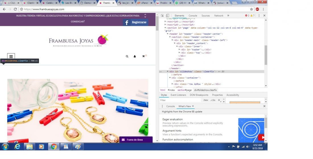Open the user account icon
Viewport: 313px width, 159px height.
[x=135, y=56]
